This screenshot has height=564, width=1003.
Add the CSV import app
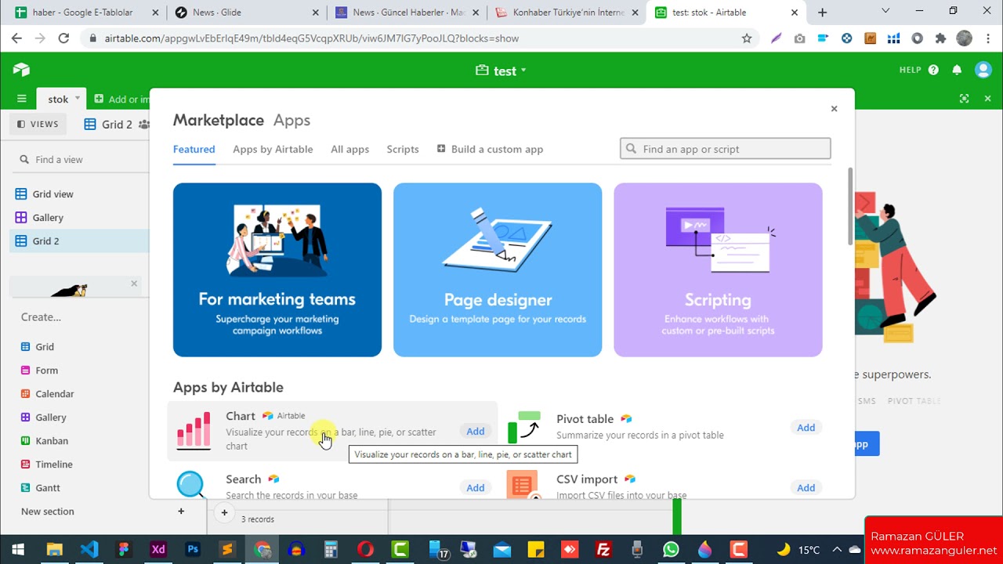coord(806,487)
